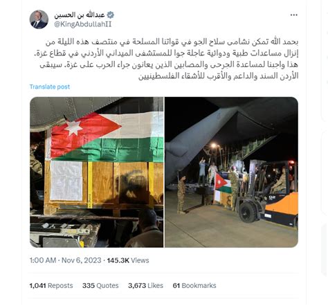Open the three-dot more options menu
The width and height of the screenshot is (328, 306).
(x=293, y=15)
